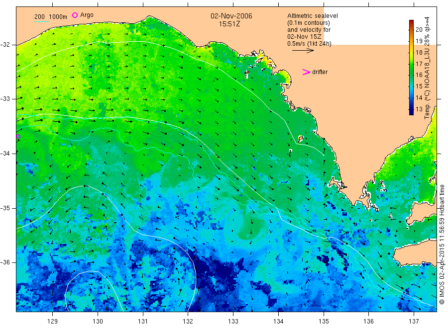Click the longitude axis label 137

414,321
